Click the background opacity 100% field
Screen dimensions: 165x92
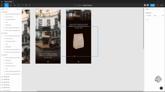tap(155, 16)
